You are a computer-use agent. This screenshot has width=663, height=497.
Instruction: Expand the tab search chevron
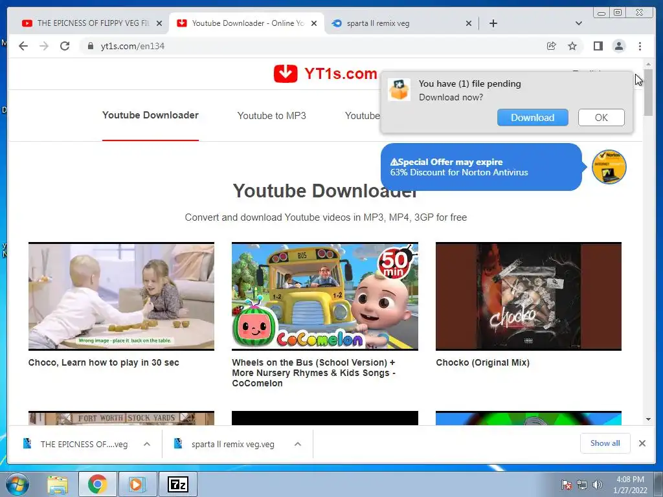579,23
